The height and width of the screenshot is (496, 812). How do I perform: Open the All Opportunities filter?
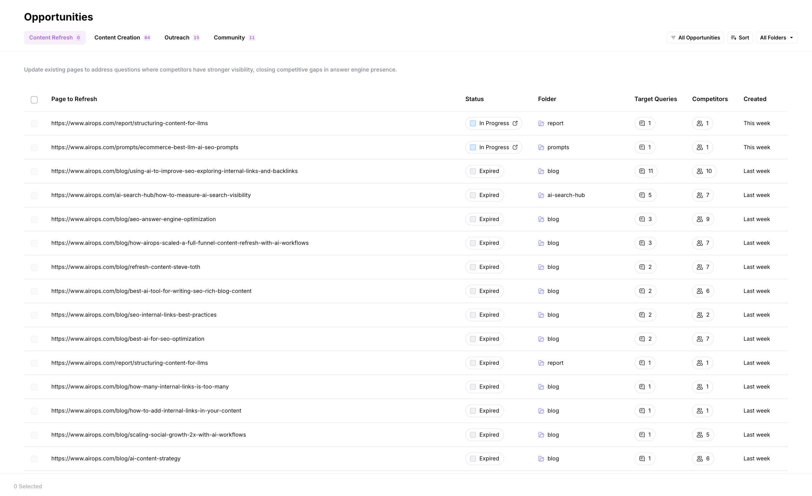[695, 38]
